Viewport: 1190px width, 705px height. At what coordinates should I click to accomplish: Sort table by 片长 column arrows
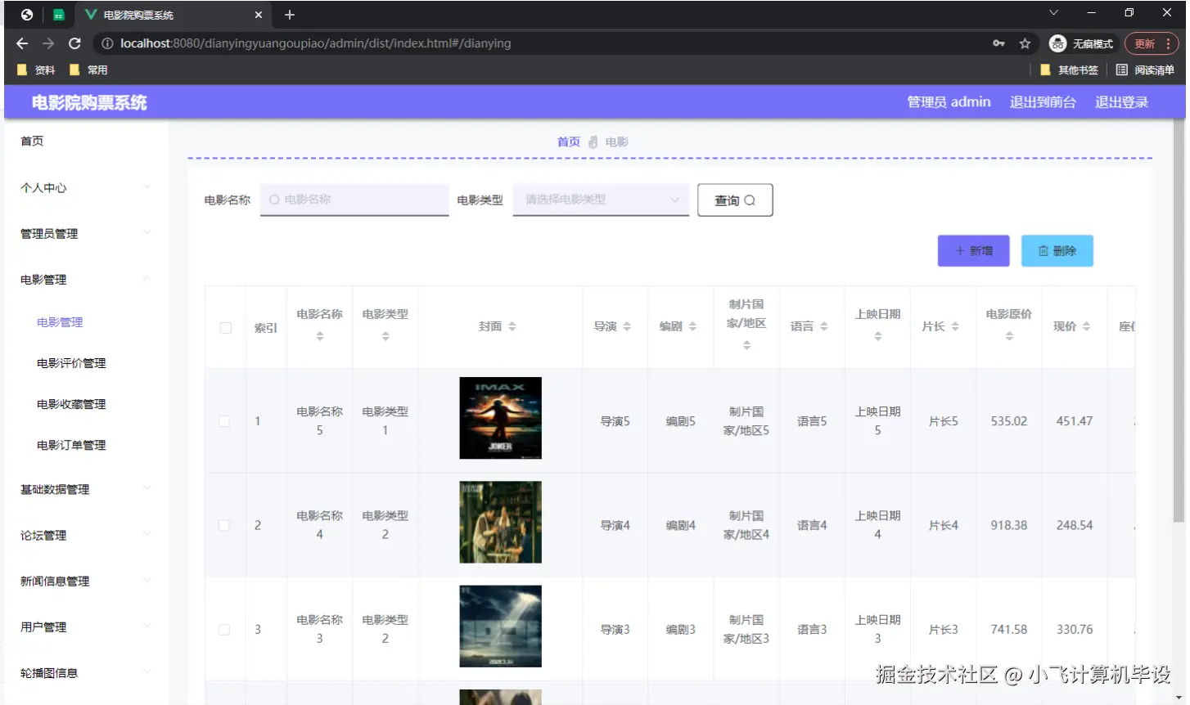[x=955, y=326]
